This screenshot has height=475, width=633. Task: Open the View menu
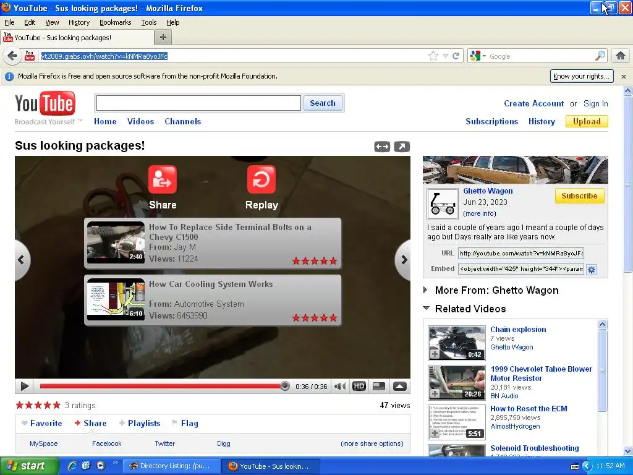click(52, 22)
